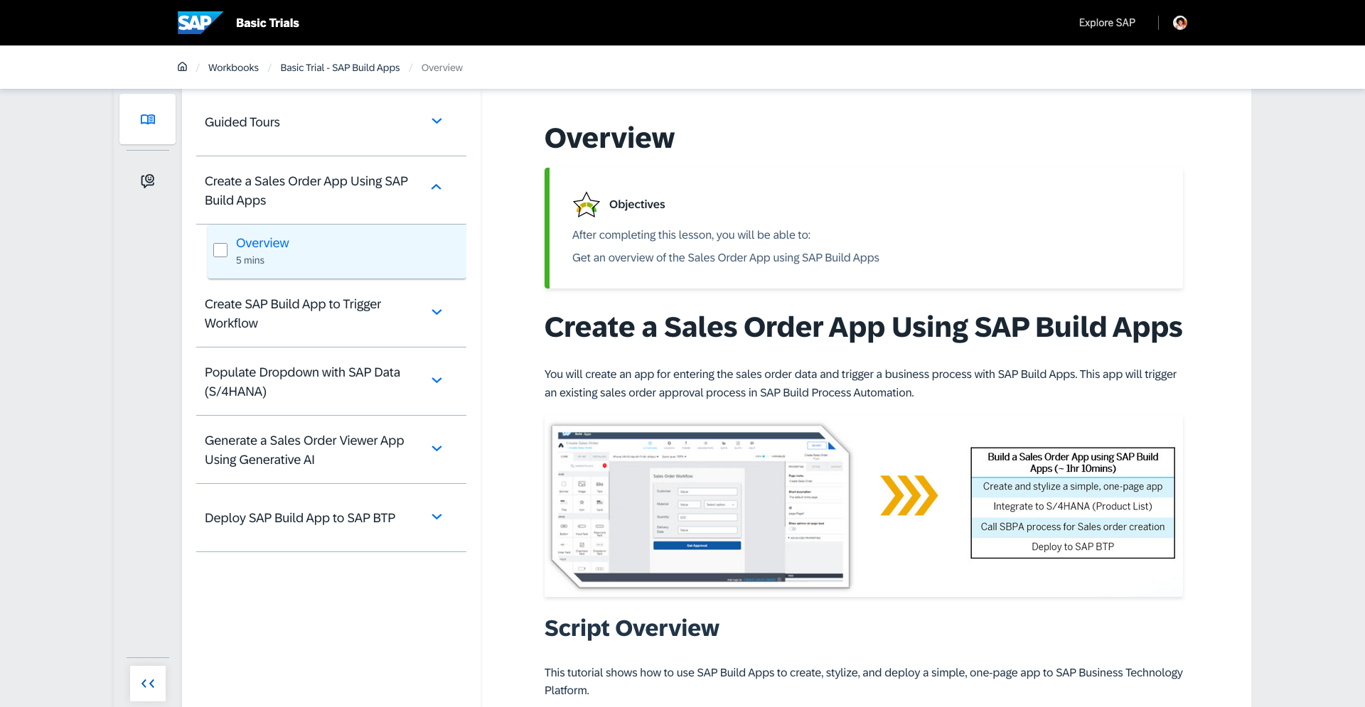
Task: Click 'Integrate to S/4HANA (Product List)' text
Action: 1073,506
